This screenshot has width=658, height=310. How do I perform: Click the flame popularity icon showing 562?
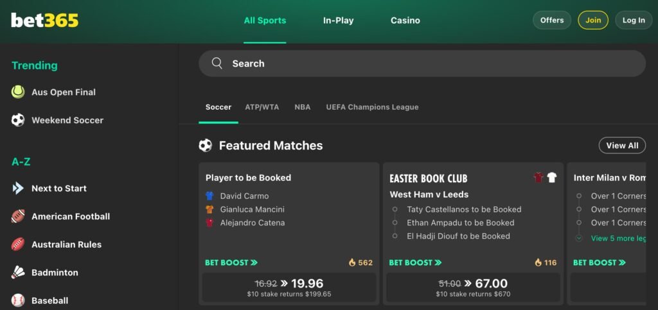pyautogui.click(x=352, y=263)
